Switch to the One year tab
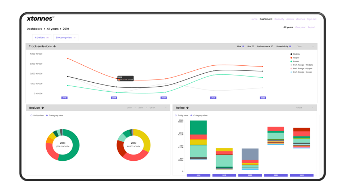 click(300, 27)
